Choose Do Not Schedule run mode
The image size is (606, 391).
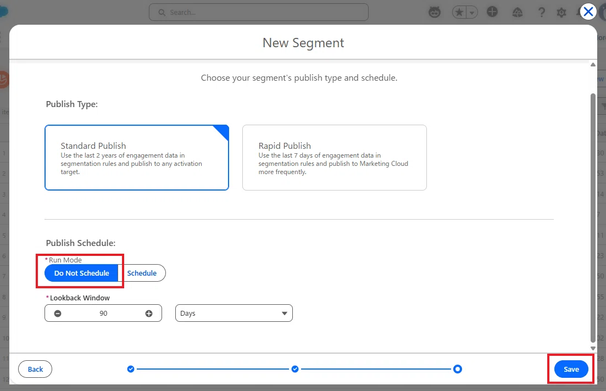81,273
